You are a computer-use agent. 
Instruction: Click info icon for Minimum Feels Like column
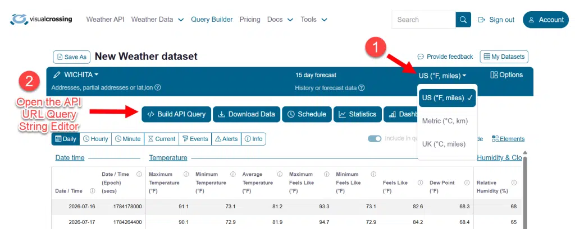(373, 174)
